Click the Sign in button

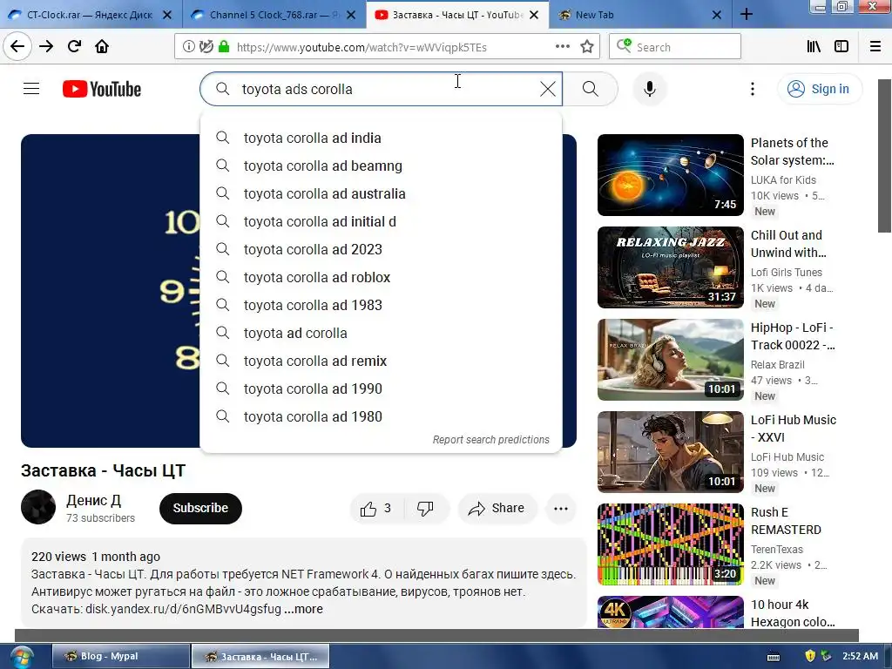click(819, 89)
